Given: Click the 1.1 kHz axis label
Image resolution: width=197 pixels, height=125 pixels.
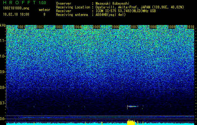Looking at the screenshot, I should click(2, 41).
